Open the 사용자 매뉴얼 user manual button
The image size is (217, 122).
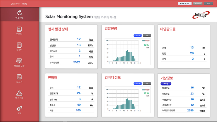tap(185, 4)
